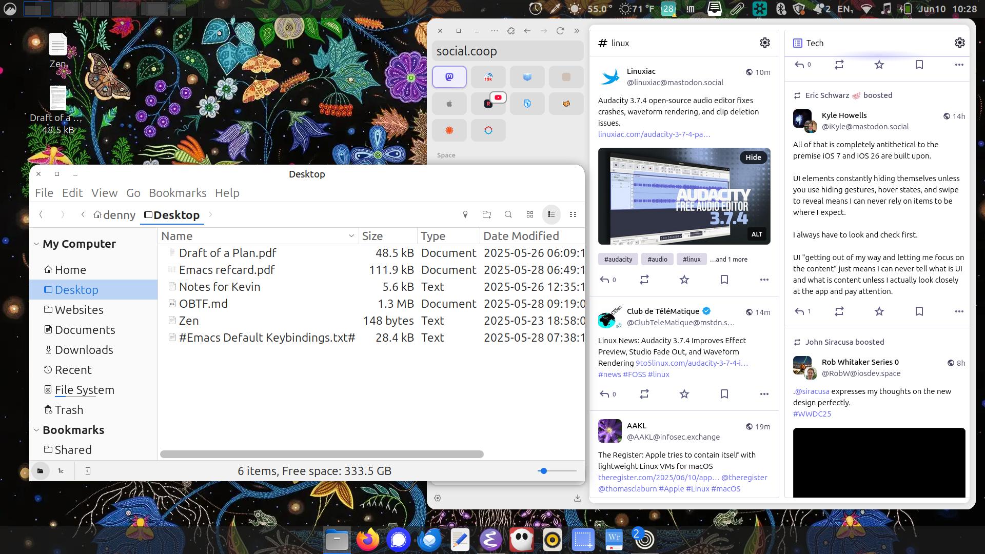Launch Emacs from the dock
The height and width of the screenshot is (554, 985).
coord(490,540)
